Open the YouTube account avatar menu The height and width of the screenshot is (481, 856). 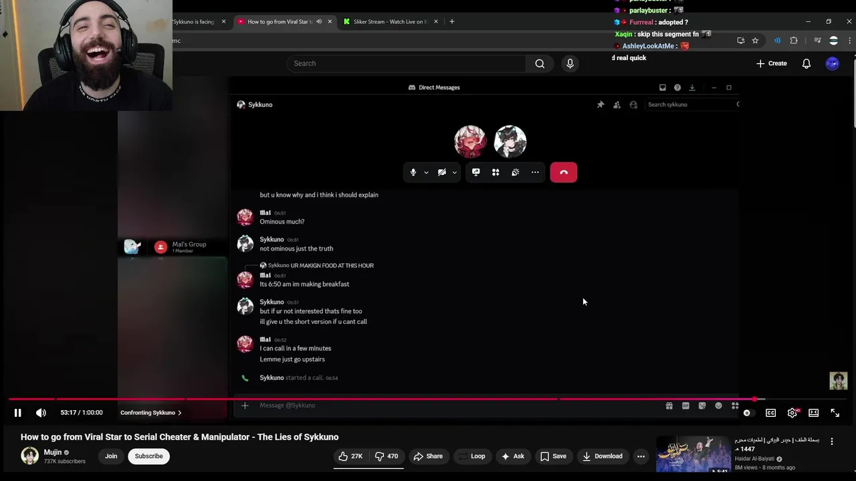832,63
